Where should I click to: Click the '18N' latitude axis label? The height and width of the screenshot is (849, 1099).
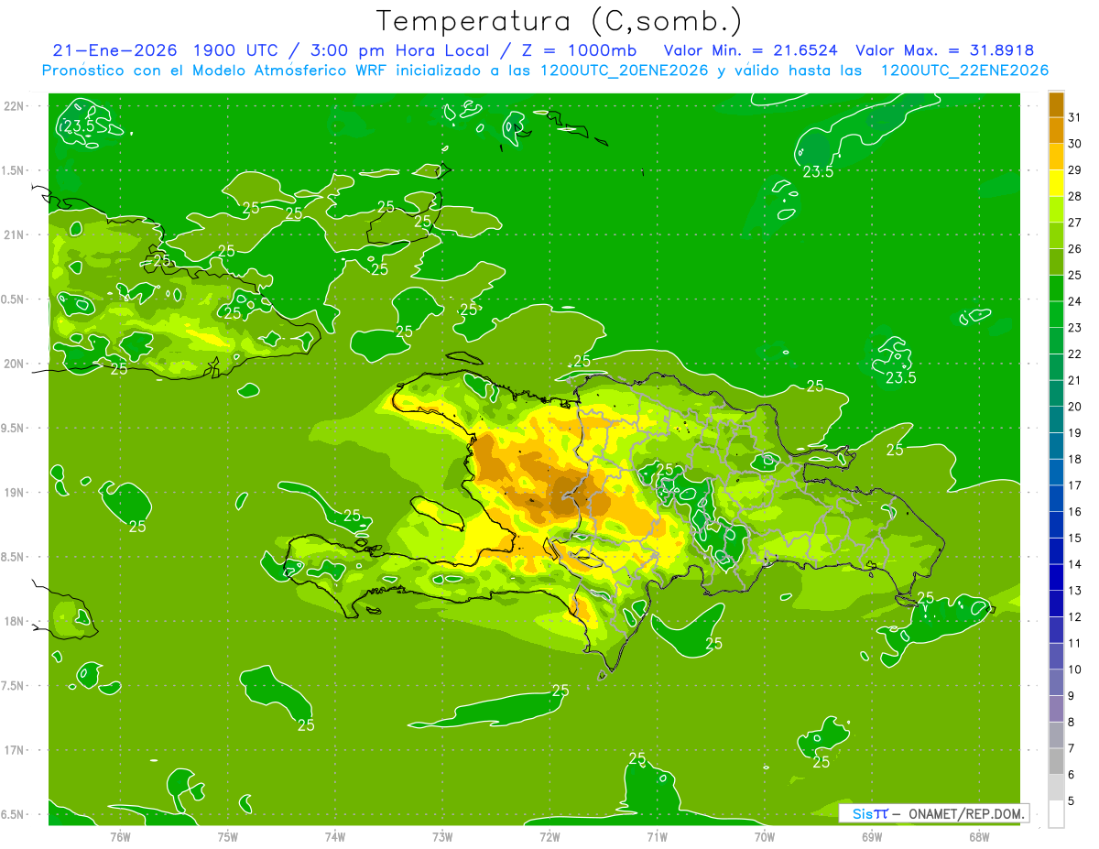pos(15,621)
